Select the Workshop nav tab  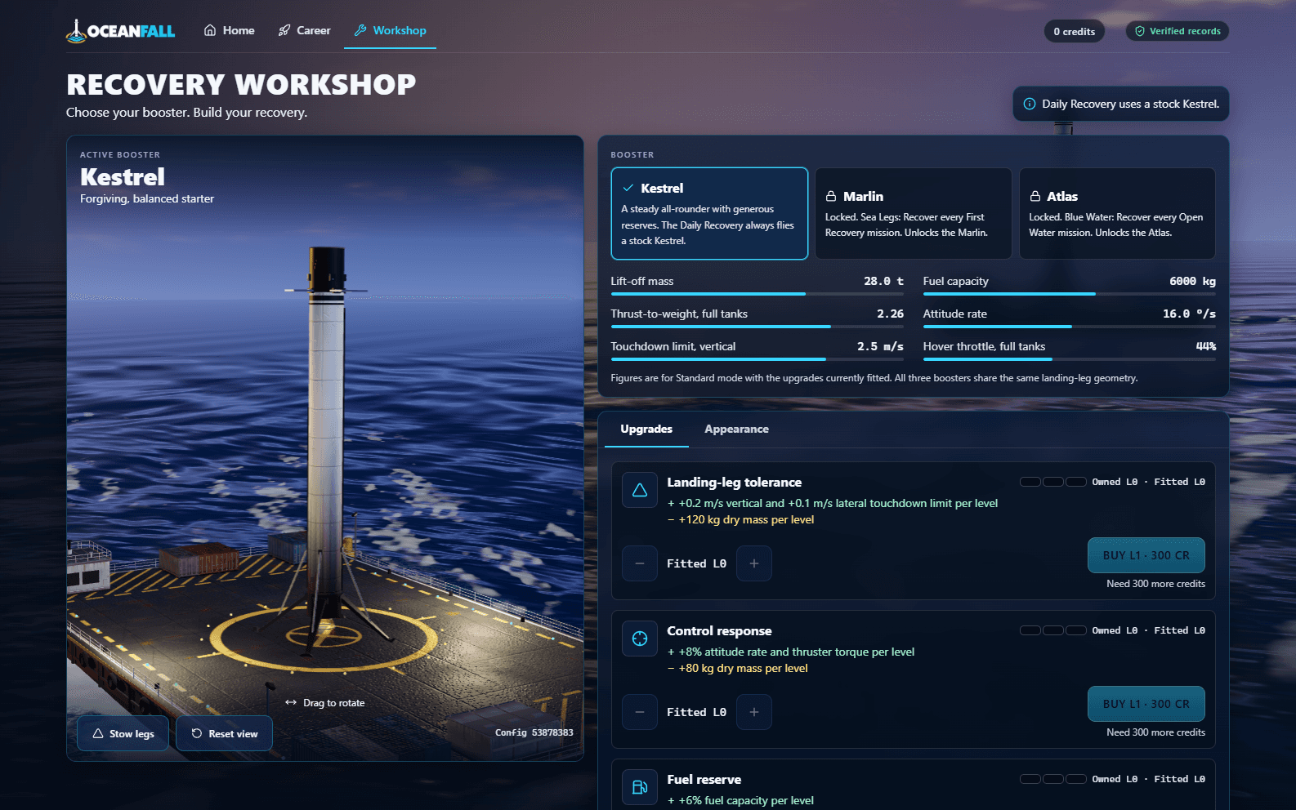point(390,30)
